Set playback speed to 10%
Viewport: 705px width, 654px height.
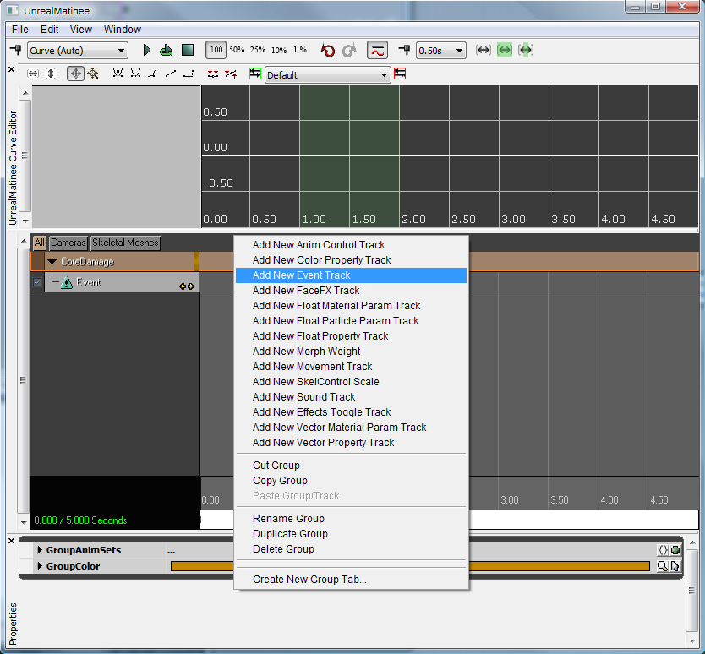(x=279, y=50)
